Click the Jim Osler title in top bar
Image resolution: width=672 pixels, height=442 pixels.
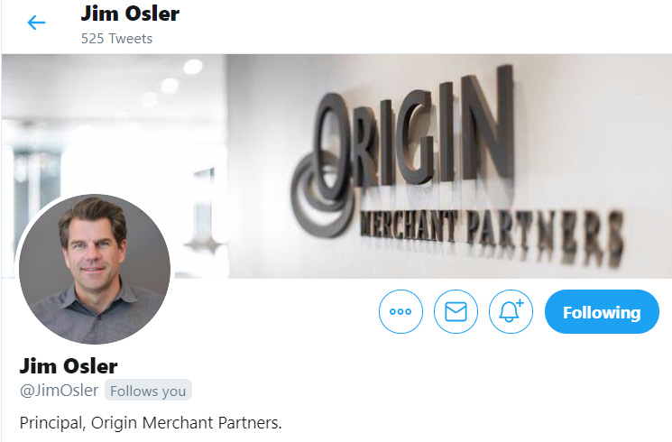[130, 14]
